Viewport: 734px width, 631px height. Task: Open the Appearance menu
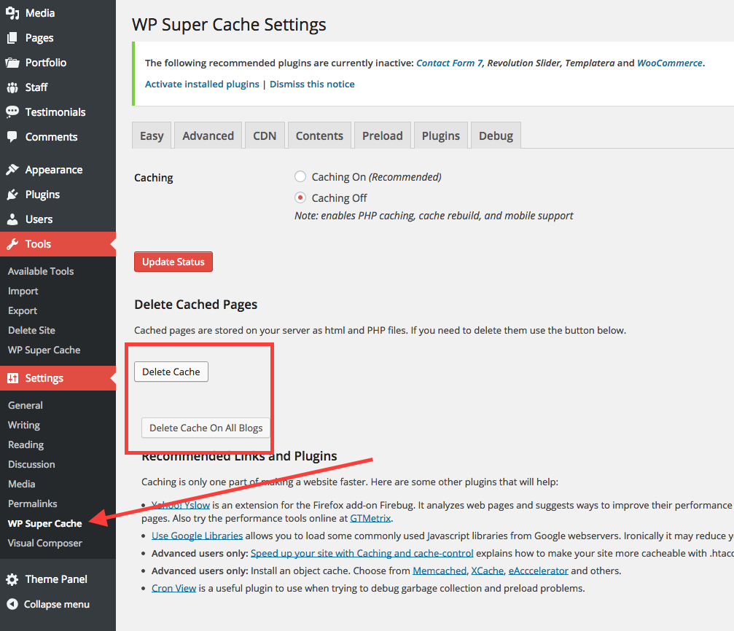[55, 169]
